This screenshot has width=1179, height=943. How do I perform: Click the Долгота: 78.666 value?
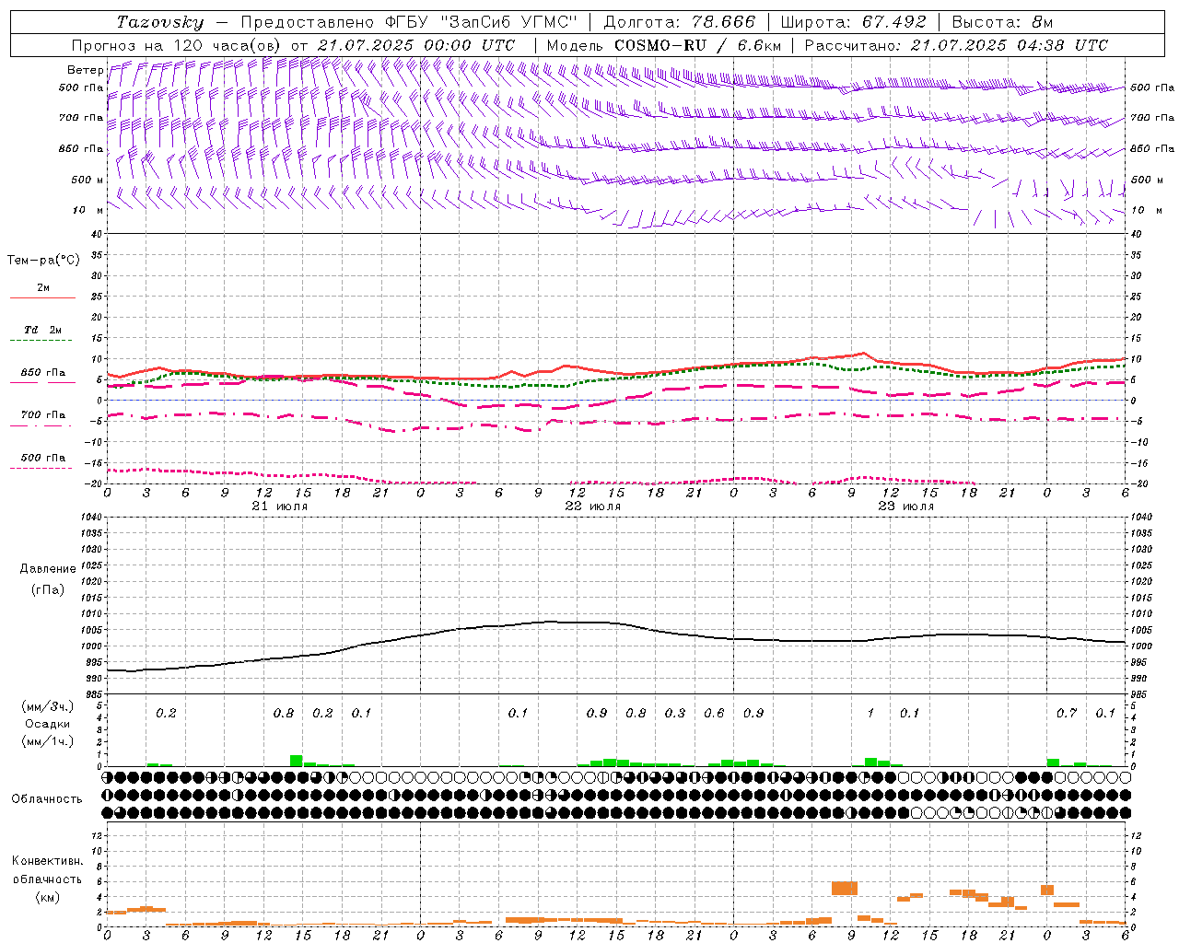pyautogui.click(x=679, y=22)
